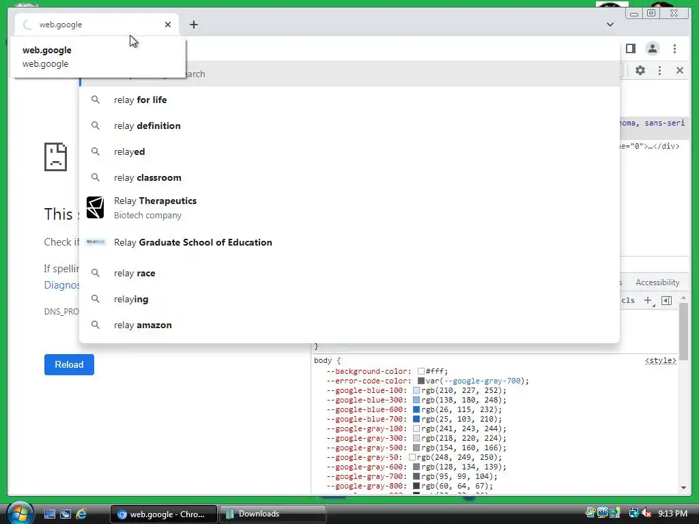Switch to the Accessibility tab
Image resolution: width=699 pixels, height=524 pixels.
657,282
